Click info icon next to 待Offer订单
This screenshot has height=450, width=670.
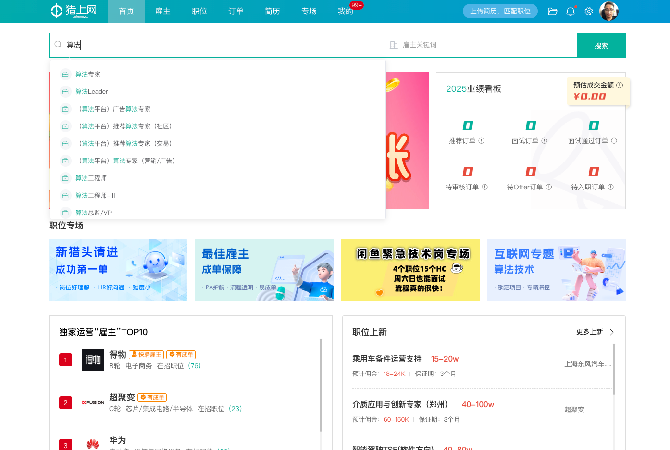tap(549, 187)
